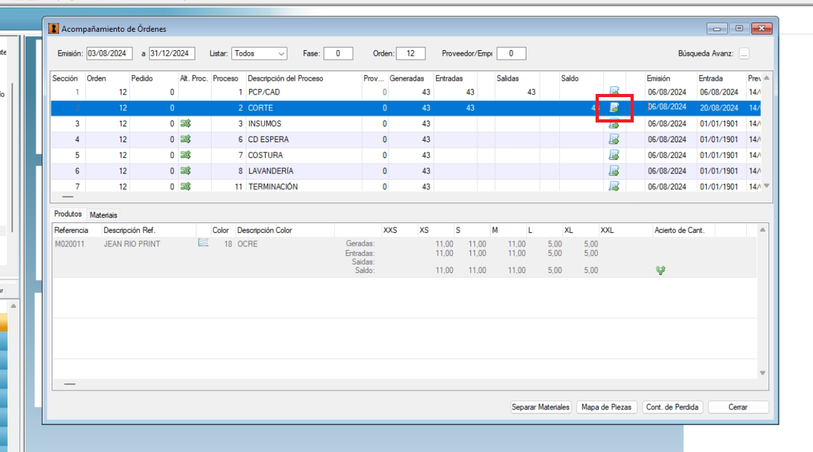Click the Acompañamiento de Órdenes title bar icon

(x=53, y=29)
